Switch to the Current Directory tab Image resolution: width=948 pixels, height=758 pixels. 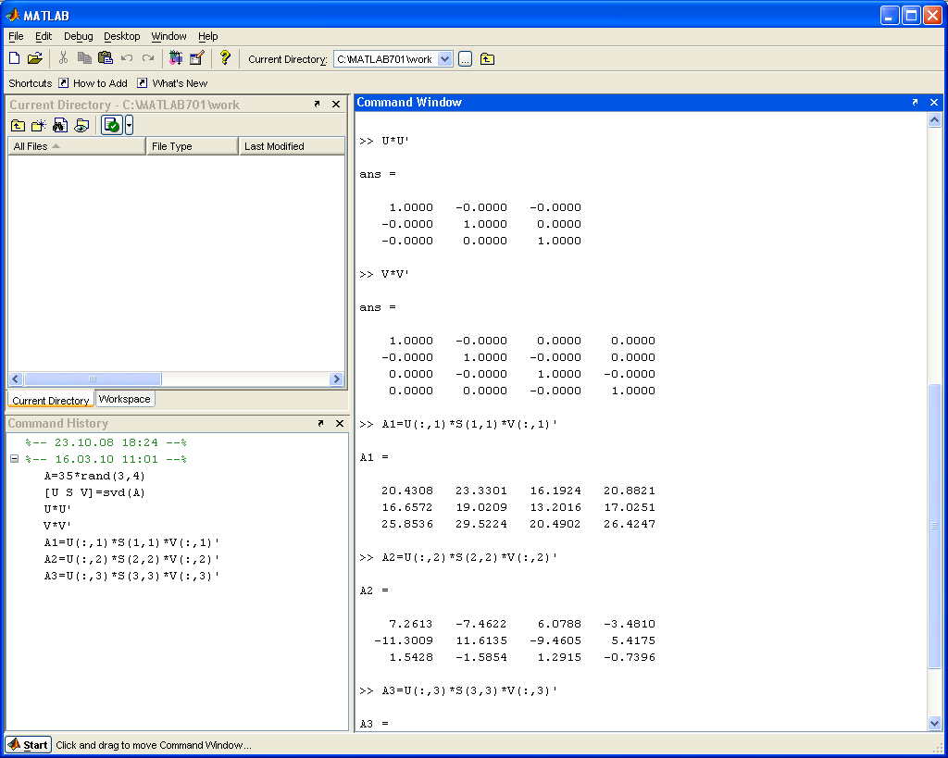click(x=51, y=400)
